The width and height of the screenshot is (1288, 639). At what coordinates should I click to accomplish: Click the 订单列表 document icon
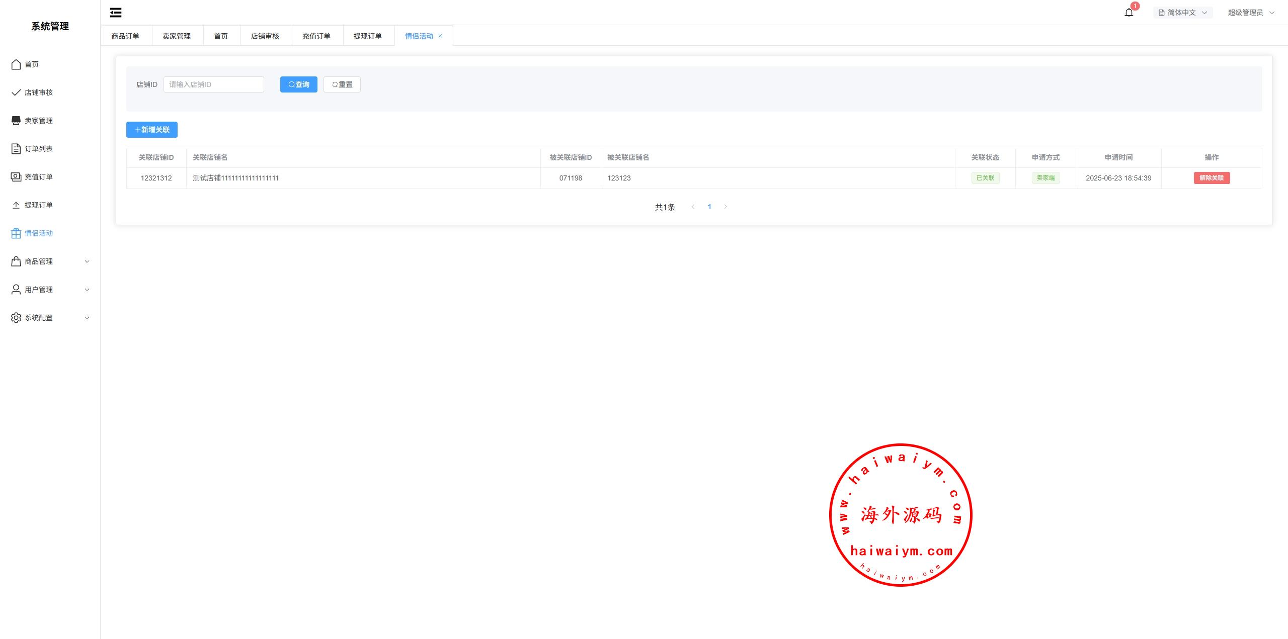point(16,149)
